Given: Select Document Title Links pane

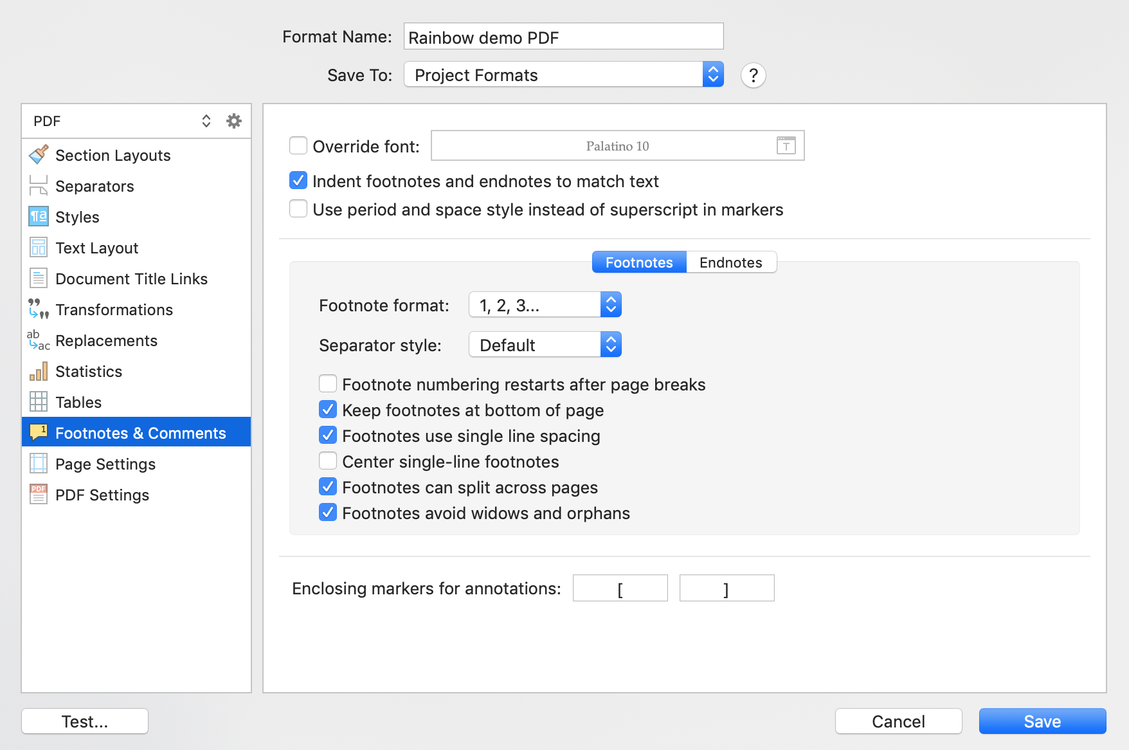Looking at the screenshot, I should [x=136, y=279].
